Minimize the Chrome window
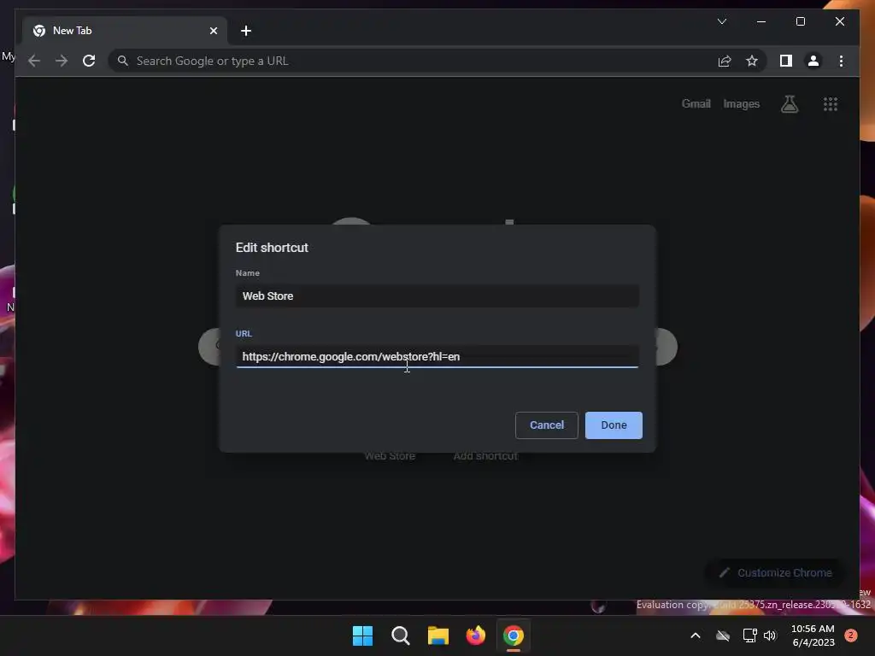Screen dimensions: 875x656 [x=761, y=21]
